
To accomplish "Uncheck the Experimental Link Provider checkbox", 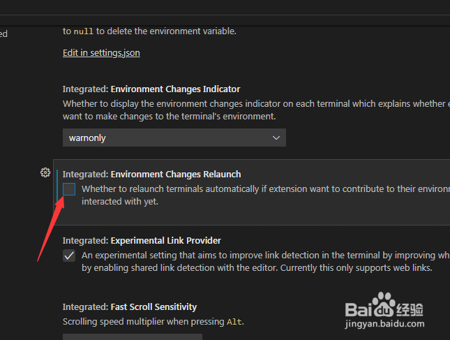I will click(69, 256).
